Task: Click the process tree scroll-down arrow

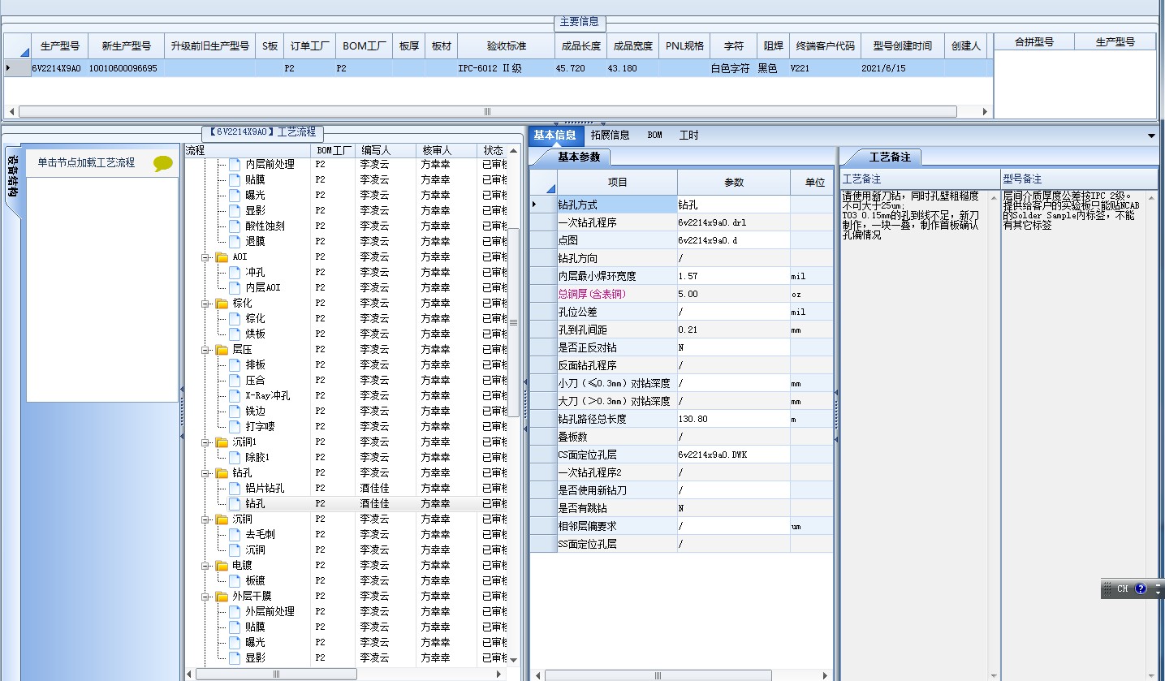Action: click(x=513, y=662)
